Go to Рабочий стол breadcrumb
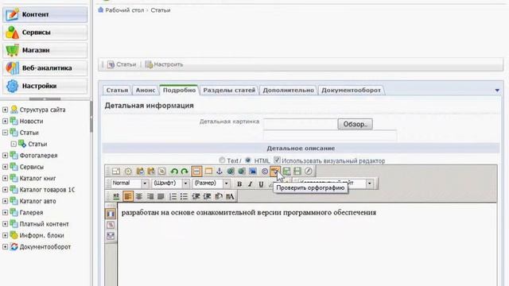 pos(124,10)
